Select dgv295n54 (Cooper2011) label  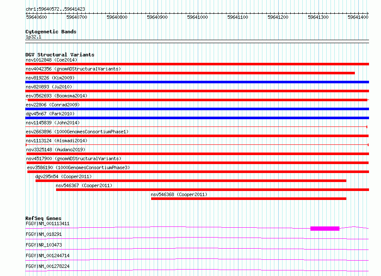tap(63, 176)
